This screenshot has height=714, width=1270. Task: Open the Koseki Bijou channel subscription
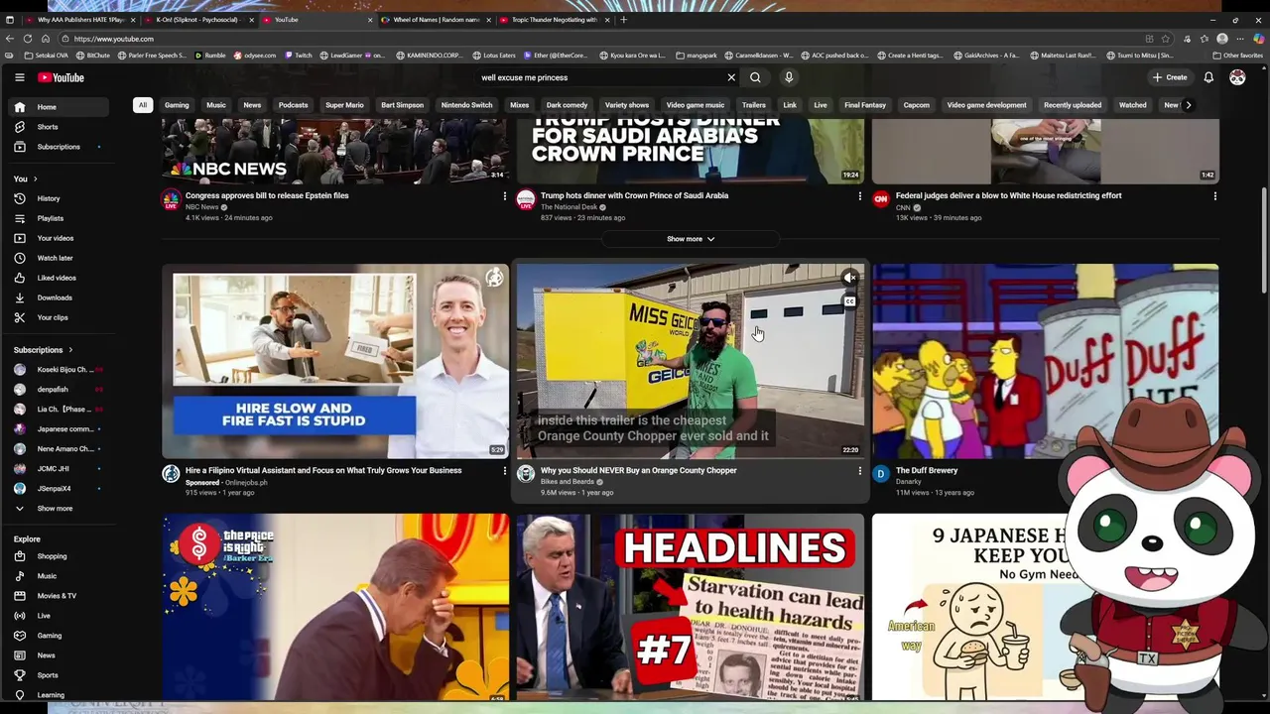[x=60, y=370]
